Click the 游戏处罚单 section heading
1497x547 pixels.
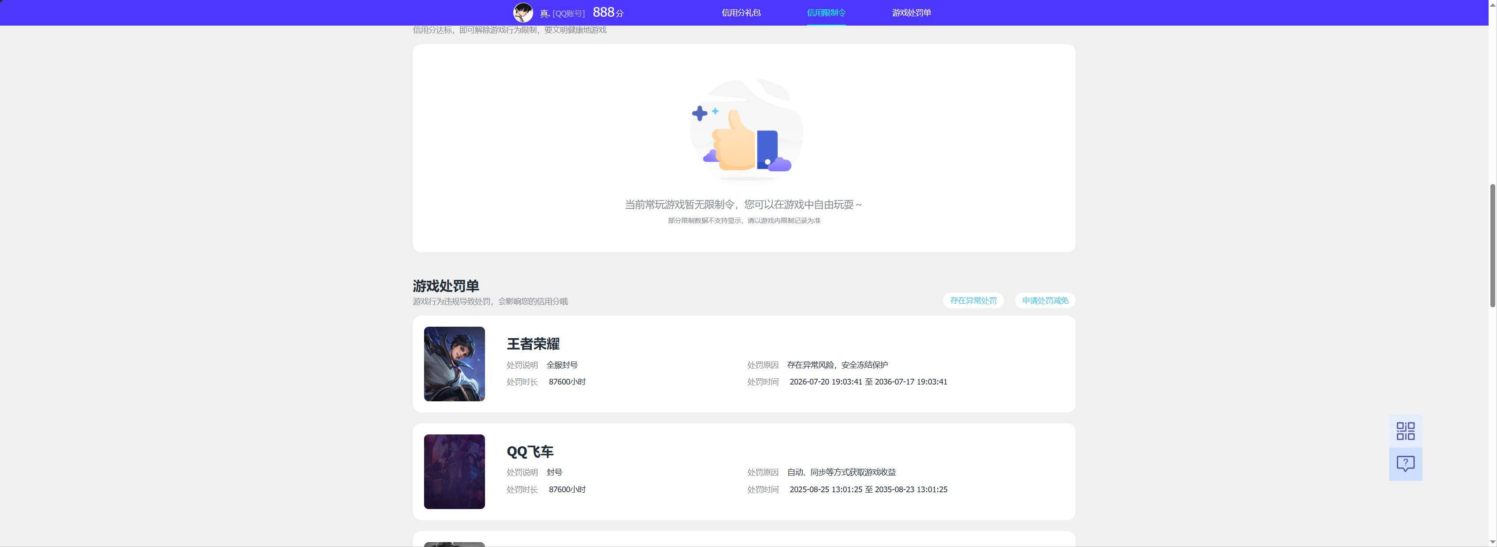[446, 286]
